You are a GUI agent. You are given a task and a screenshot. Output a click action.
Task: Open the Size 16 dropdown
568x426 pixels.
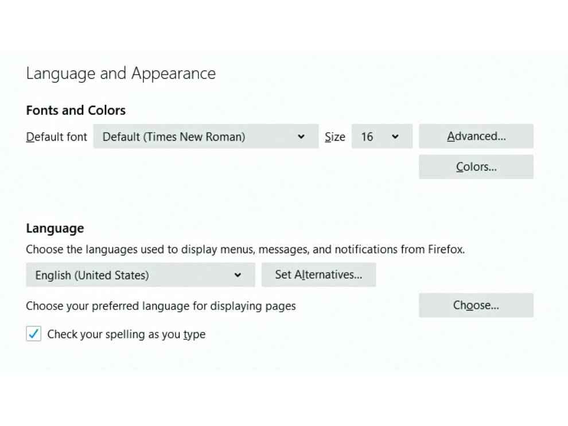(382, 136)
